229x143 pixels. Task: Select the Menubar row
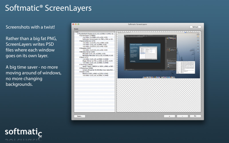point(94,54)
